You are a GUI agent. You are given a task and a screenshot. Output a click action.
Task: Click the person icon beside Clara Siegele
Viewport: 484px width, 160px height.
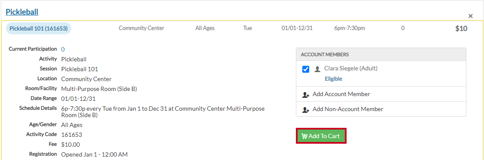tap(317, 69)
